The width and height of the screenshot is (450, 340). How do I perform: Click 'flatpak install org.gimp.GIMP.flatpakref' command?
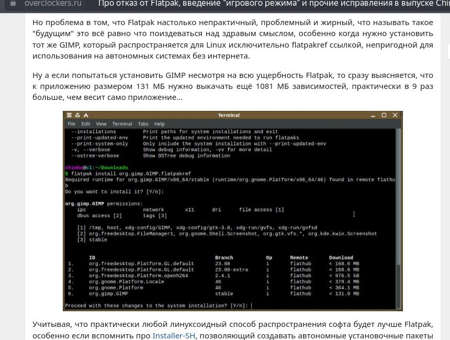point(131,174)
